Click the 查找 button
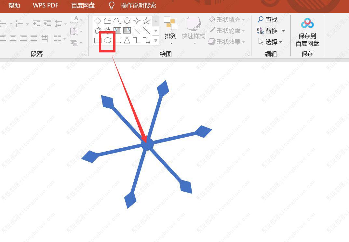This screenshot has height=242, width=349. click(x=268, y=20)
